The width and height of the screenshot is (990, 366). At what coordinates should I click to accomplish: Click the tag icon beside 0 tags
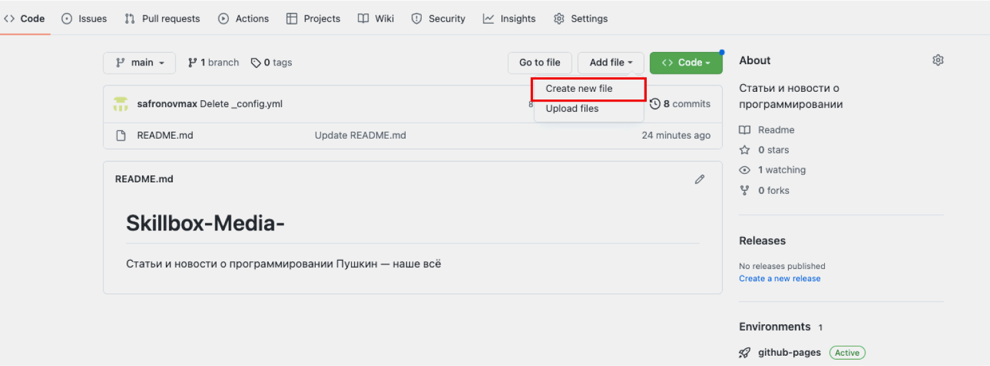pyautogui.click(x=256, y=63)
